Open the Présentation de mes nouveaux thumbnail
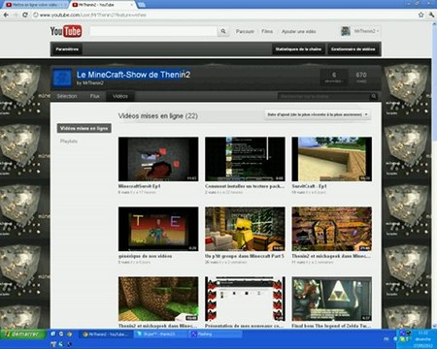 [245, 299]
